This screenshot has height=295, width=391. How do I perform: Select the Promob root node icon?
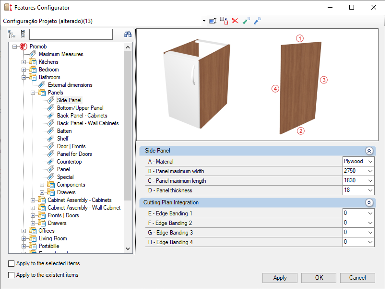[x=24, y=47]
